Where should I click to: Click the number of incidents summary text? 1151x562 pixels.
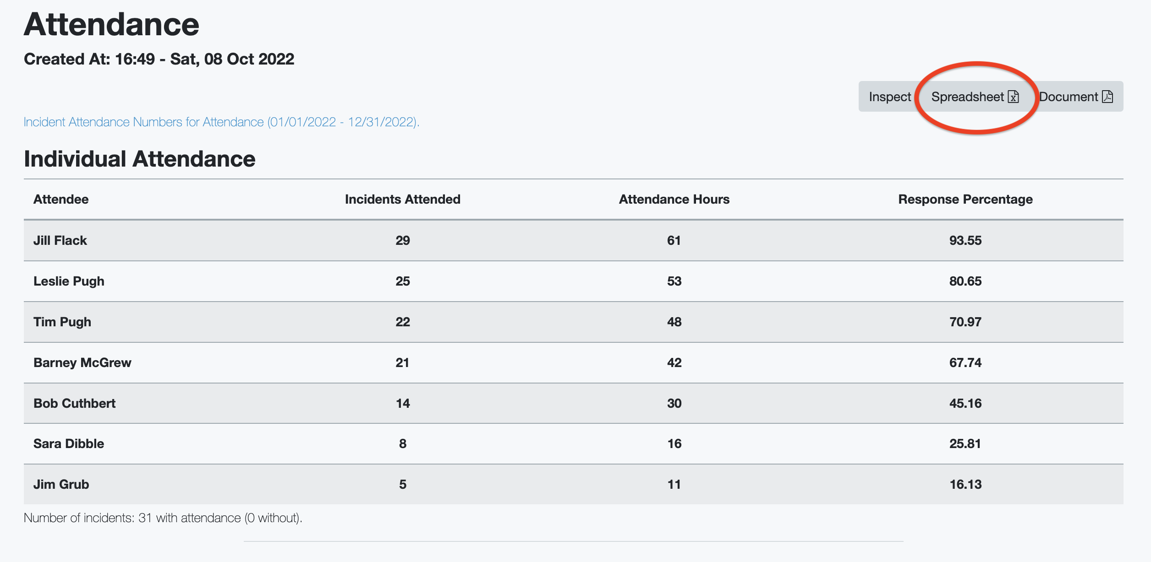163,518
